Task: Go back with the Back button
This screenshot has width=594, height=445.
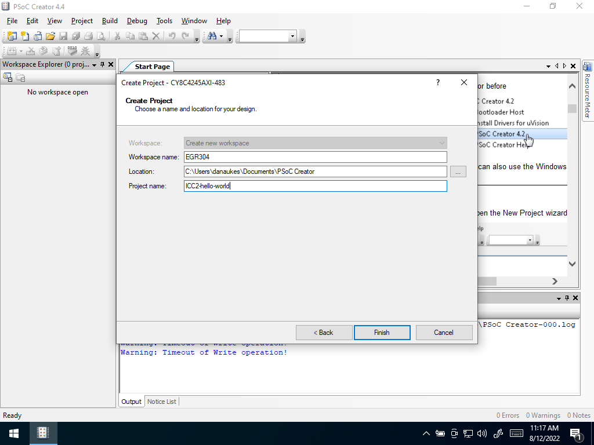Action: (x=324, y=333)
